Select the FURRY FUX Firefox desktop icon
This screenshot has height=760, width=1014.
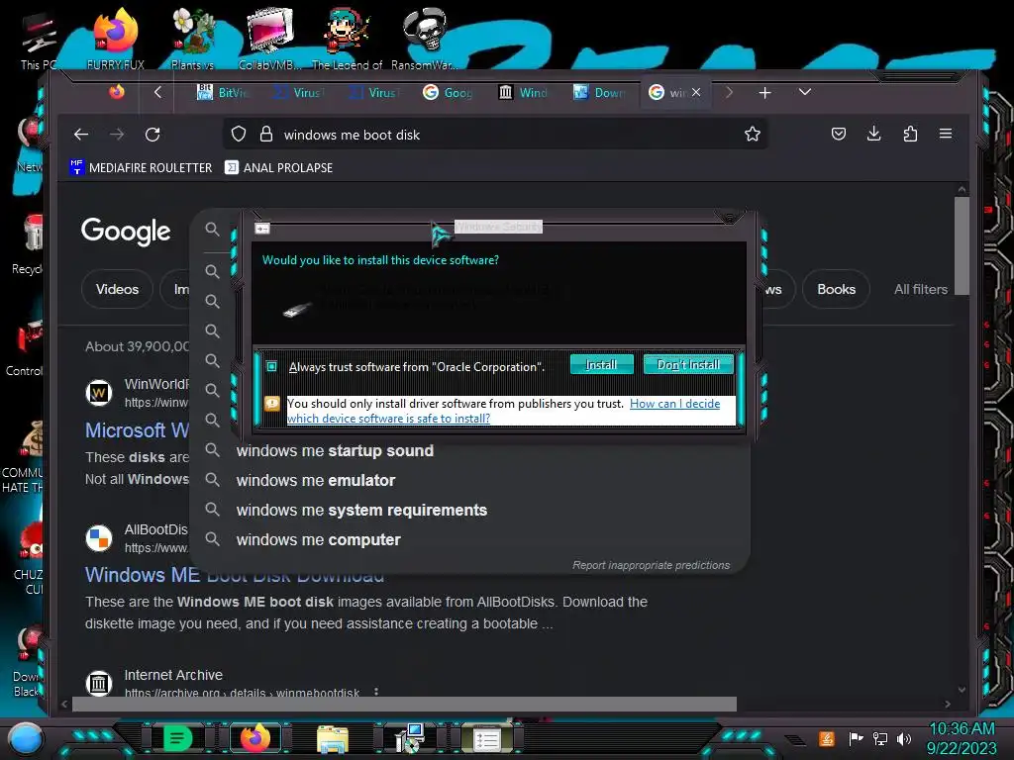(116, 38)
